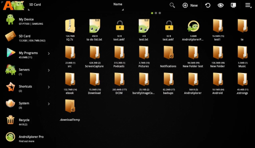Viewport: 255px width, 148px height.
Task: Expand the My Programs chevron
Action: pyautogui.click(x=49, y=54)
